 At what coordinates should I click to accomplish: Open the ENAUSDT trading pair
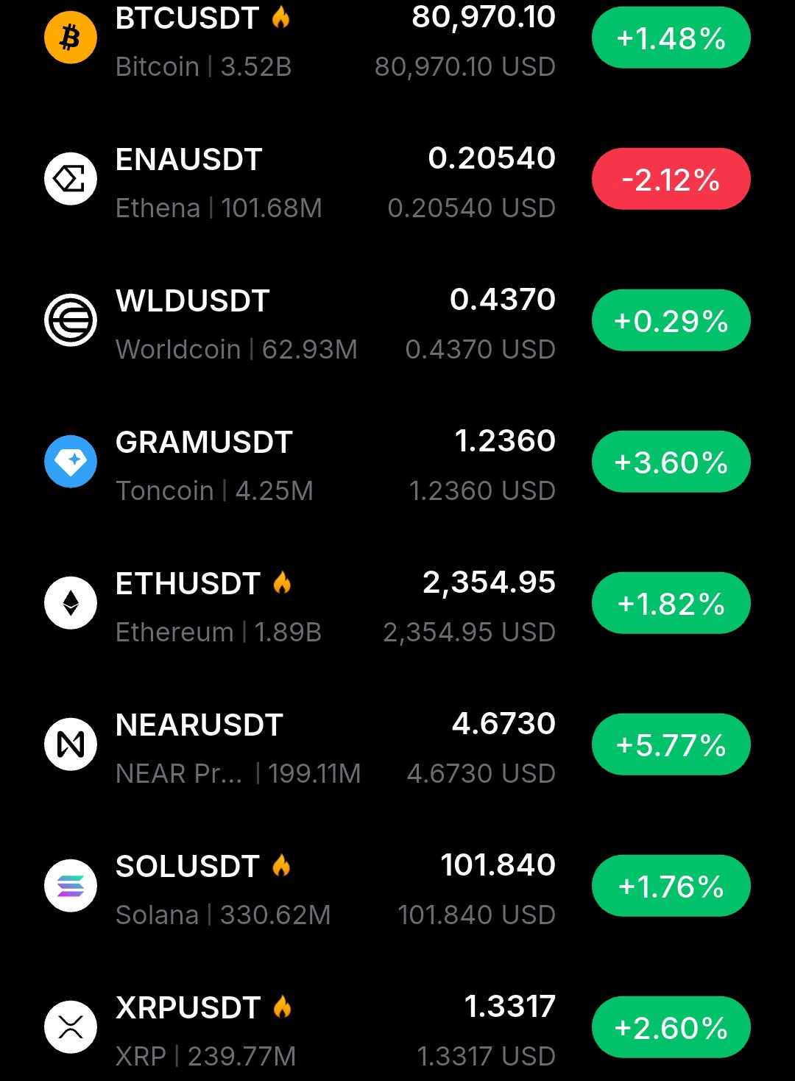[397, 179]
